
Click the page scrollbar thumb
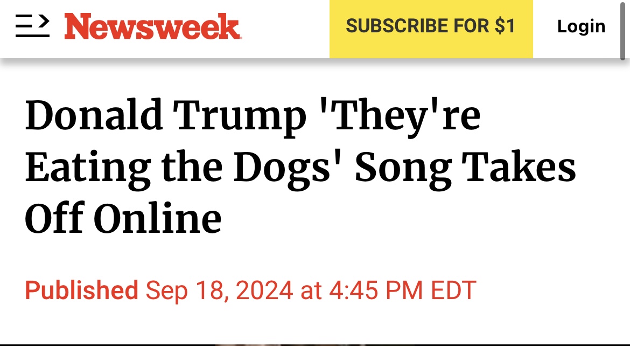pos(623,30)
